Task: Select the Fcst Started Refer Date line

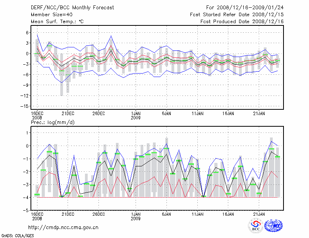Action: point(237,15)
